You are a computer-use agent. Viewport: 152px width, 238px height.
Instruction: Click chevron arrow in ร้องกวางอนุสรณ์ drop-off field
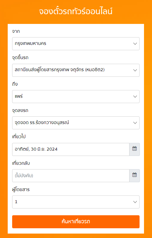coord(135,123)
